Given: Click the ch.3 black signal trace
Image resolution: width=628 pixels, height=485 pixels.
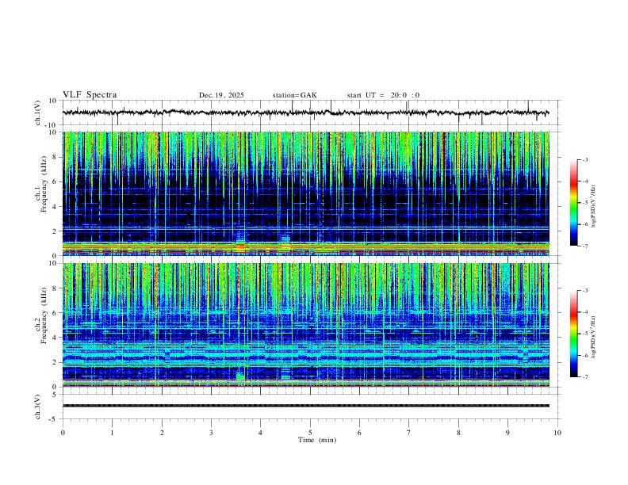Looking at the screenshot, I should pos(305,406).
